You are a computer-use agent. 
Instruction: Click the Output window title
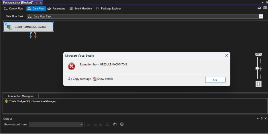tap(7, 119)
